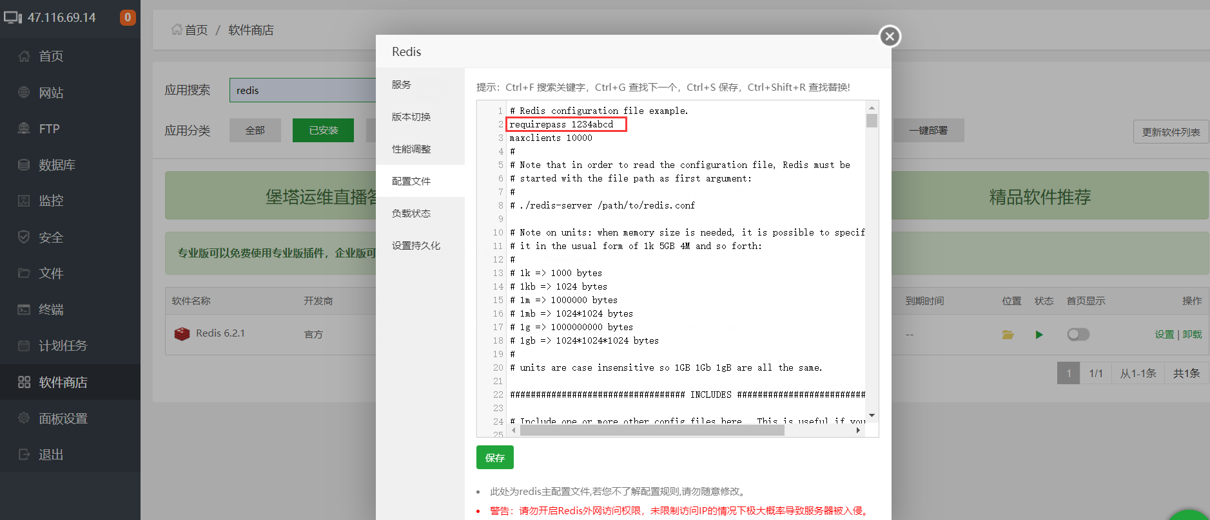This screenshot has height=520, width=1210.
Task: Open Redis install location folder icon
Action: [x=1008, y=335]
